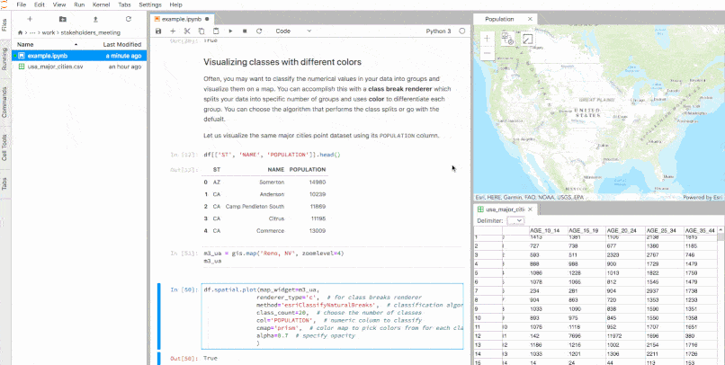Viewport: 725px width, 365px height.
Task: Zoom in on the Population map
Action: click(x=487, y=39)
